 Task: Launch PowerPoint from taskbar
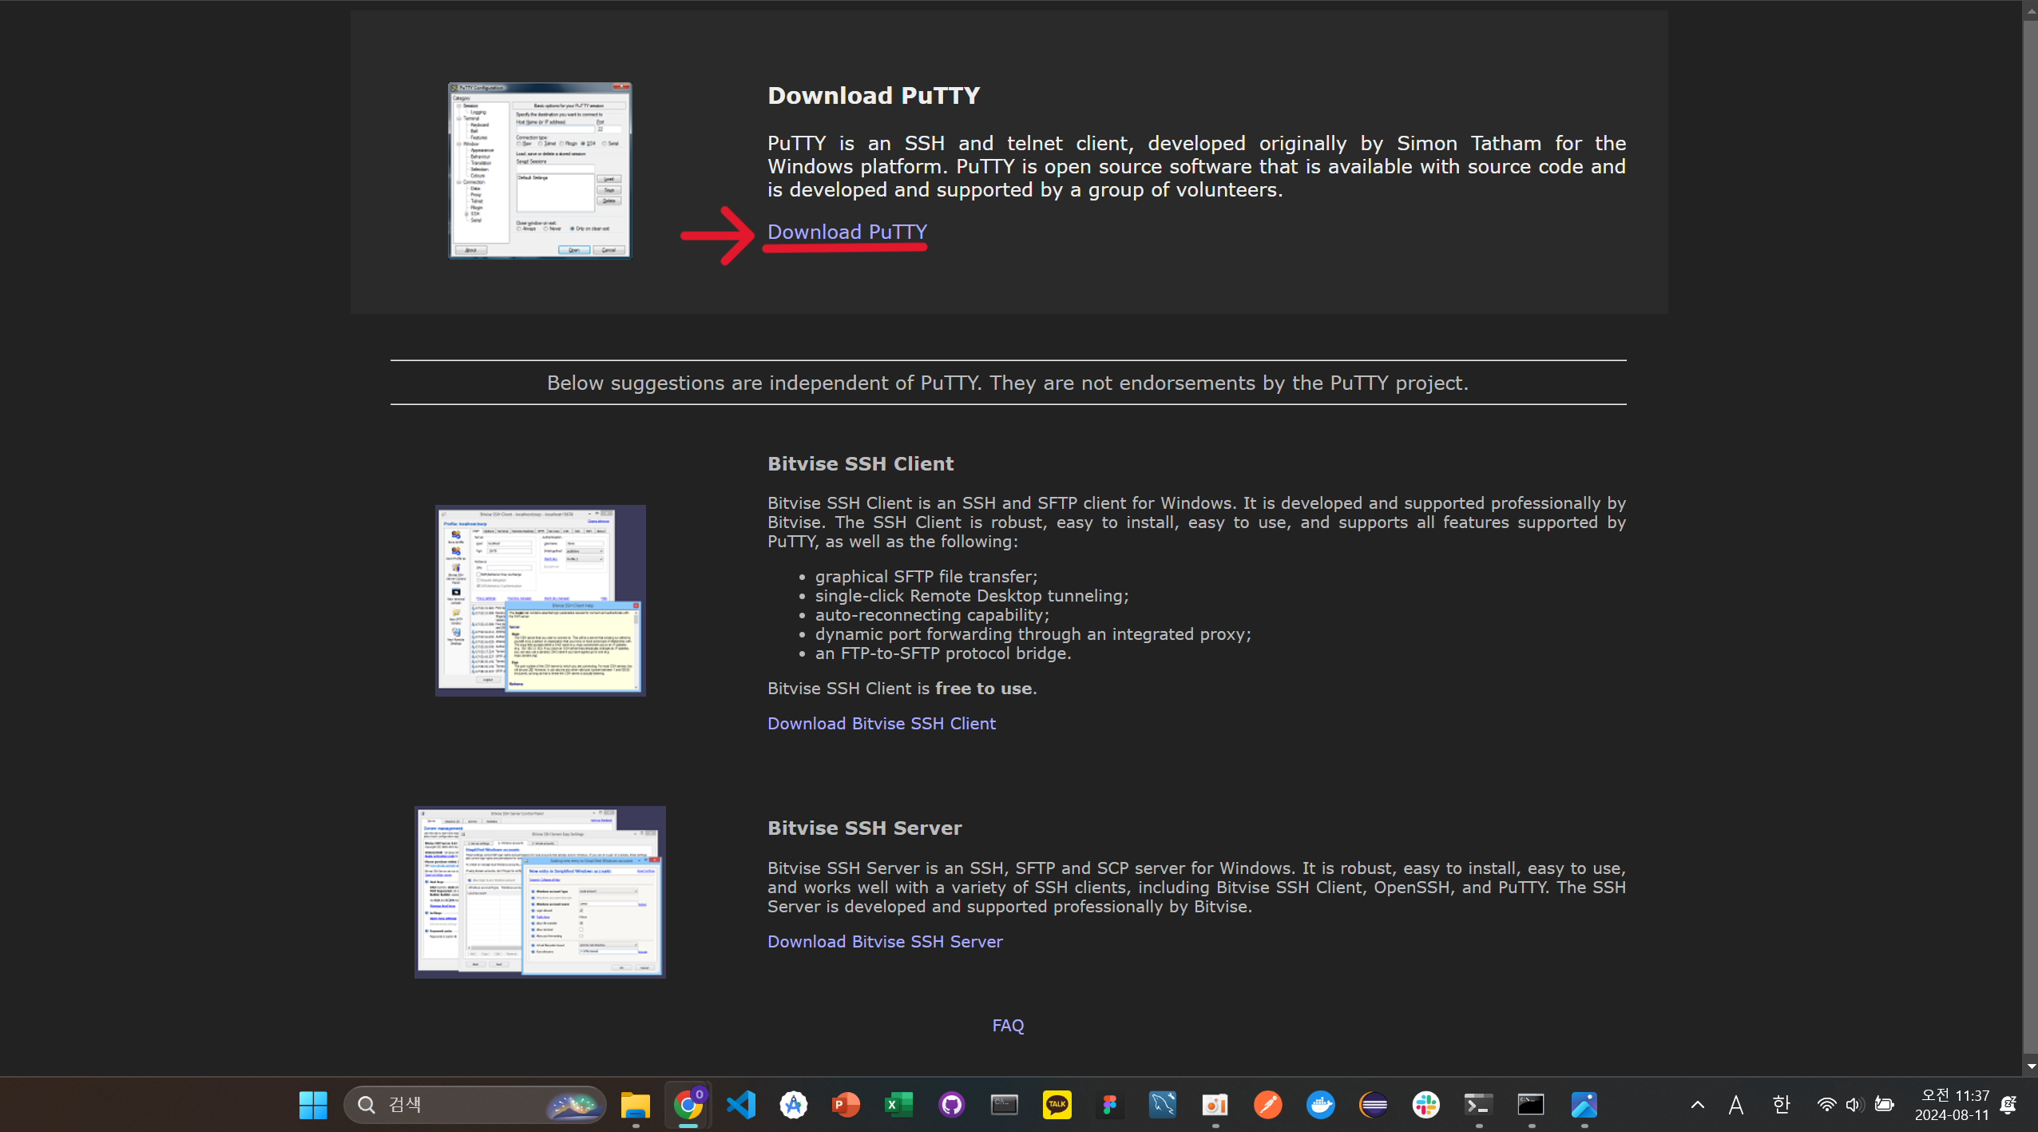tap(846, 1105)
